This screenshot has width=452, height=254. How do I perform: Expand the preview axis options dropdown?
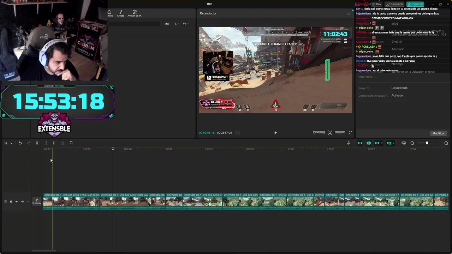[394, 143]
